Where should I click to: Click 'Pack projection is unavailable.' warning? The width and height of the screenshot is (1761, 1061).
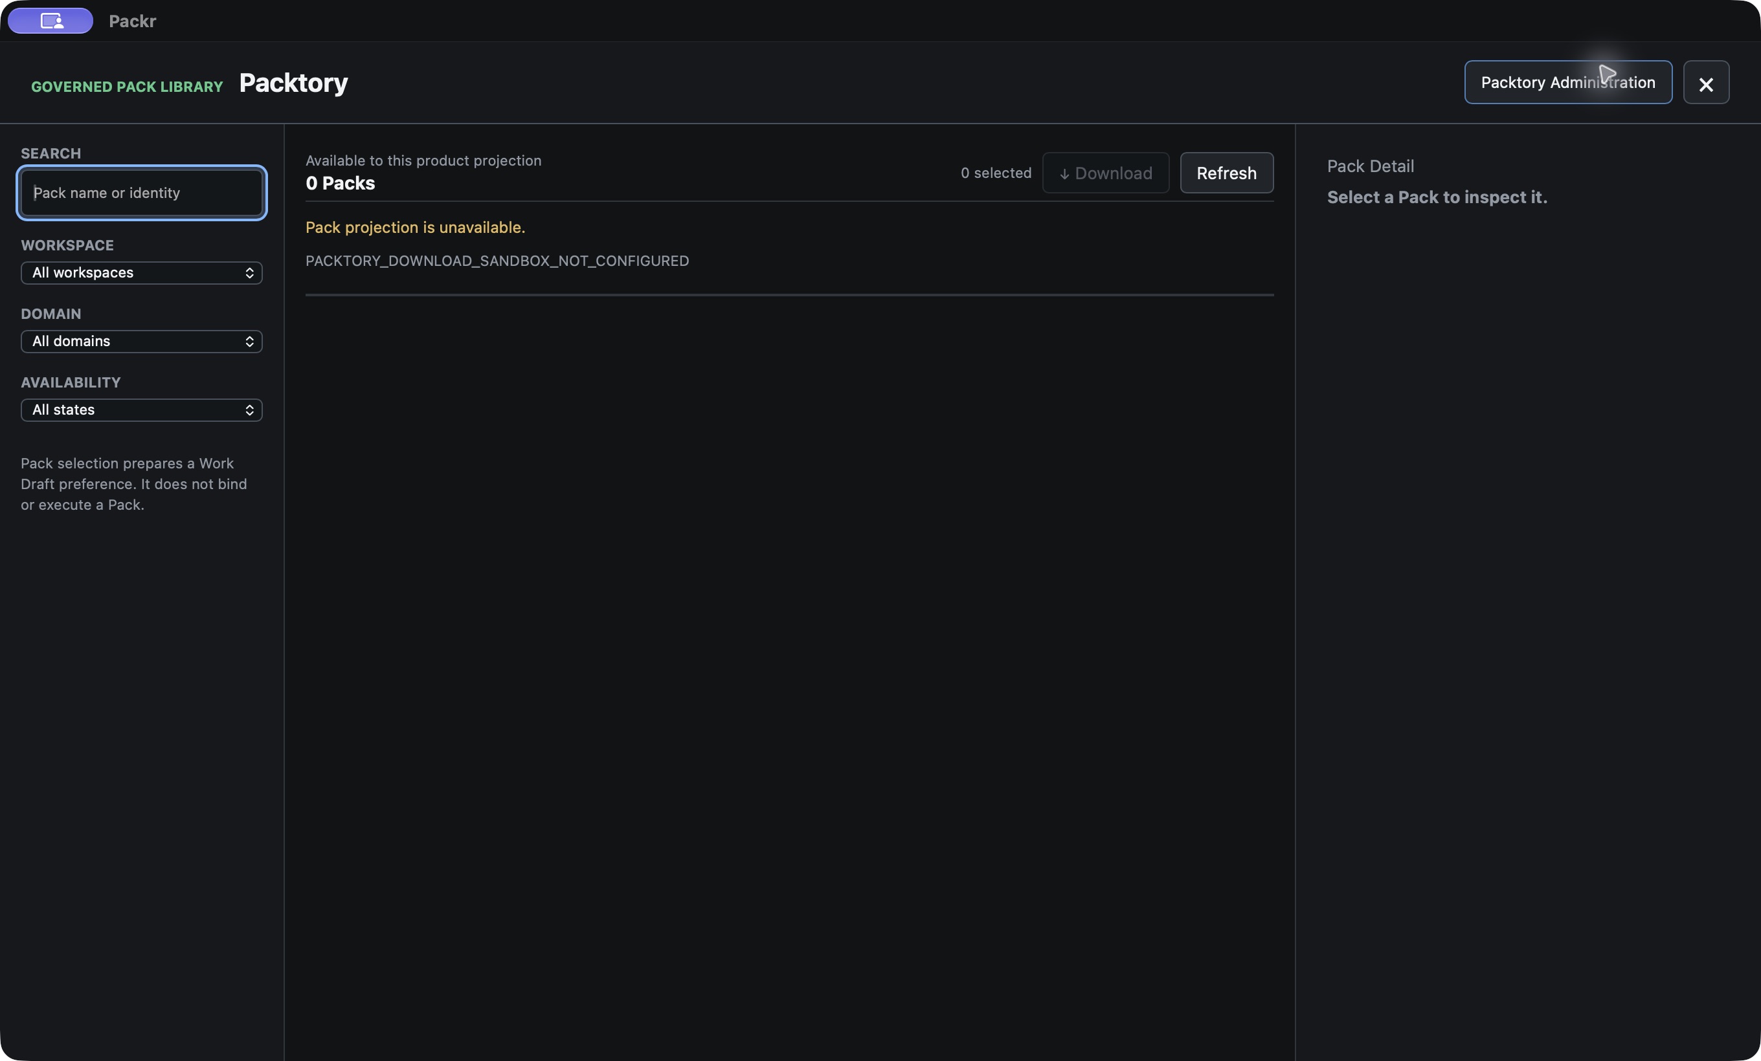point(415,227)
